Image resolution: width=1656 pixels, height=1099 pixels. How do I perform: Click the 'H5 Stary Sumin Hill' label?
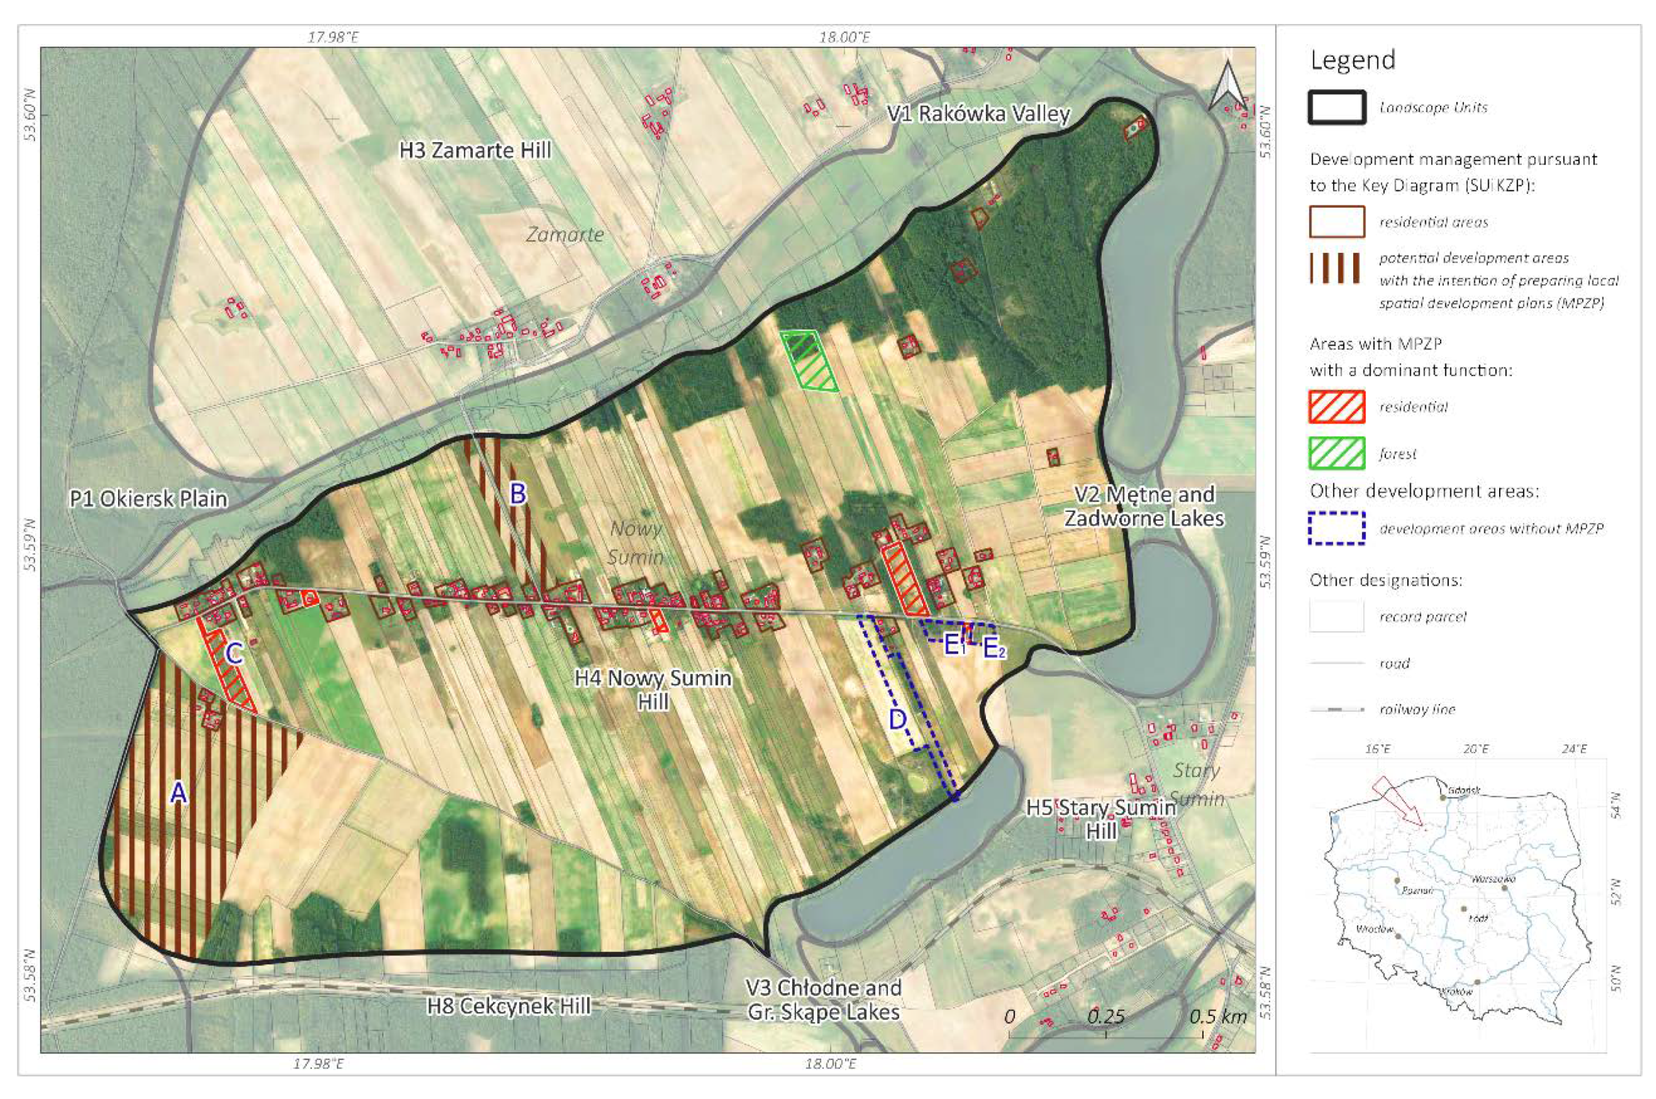[x=1101, y=820]
